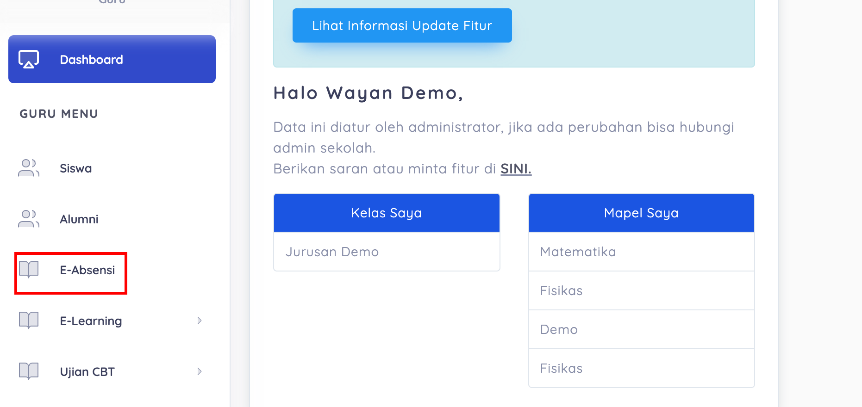Expand the Ujian CBT submenu chevron
Viewport: 862px width, 407px height.
point(200,371)
